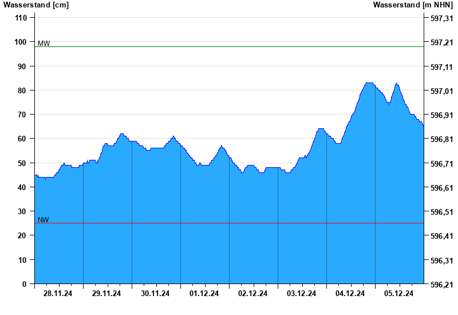This screenshot has height=315, width=458.
Task: Click the 40 value on left axis
Action: pyautogui.click(x=22, y=187)
